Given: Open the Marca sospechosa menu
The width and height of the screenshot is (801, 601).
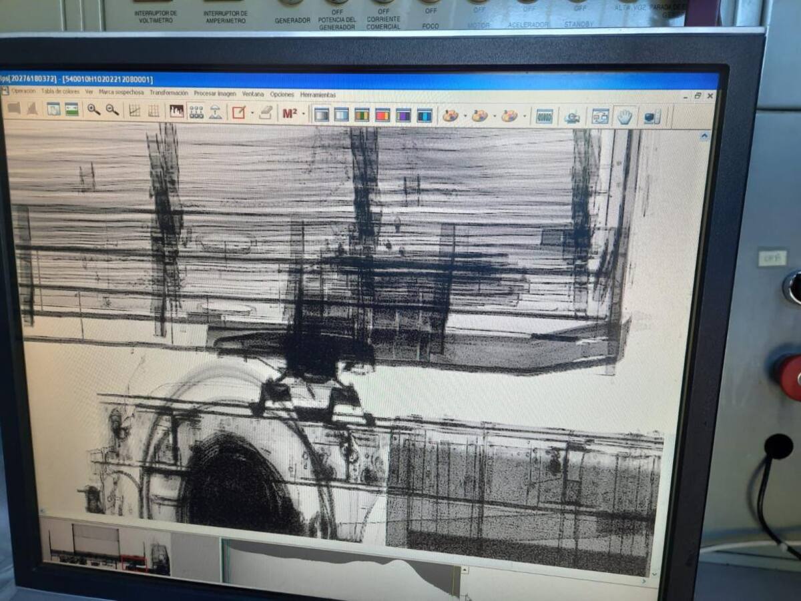Looking at the screenshot, I should 121,92.
